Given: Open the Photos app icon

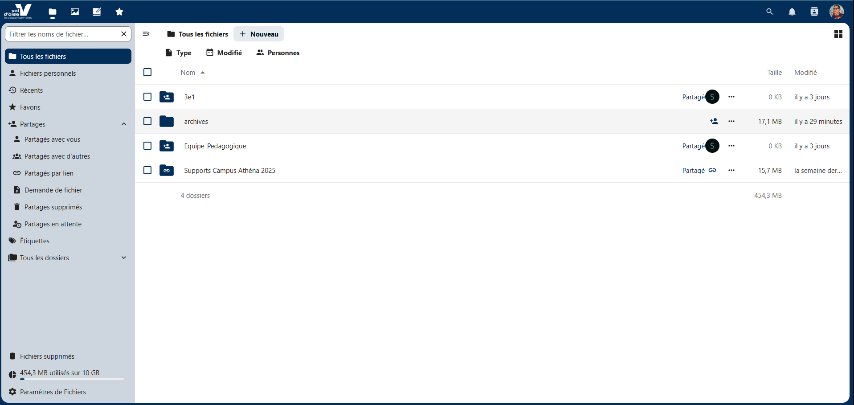Looking at the screenshot, I should 75,12.
